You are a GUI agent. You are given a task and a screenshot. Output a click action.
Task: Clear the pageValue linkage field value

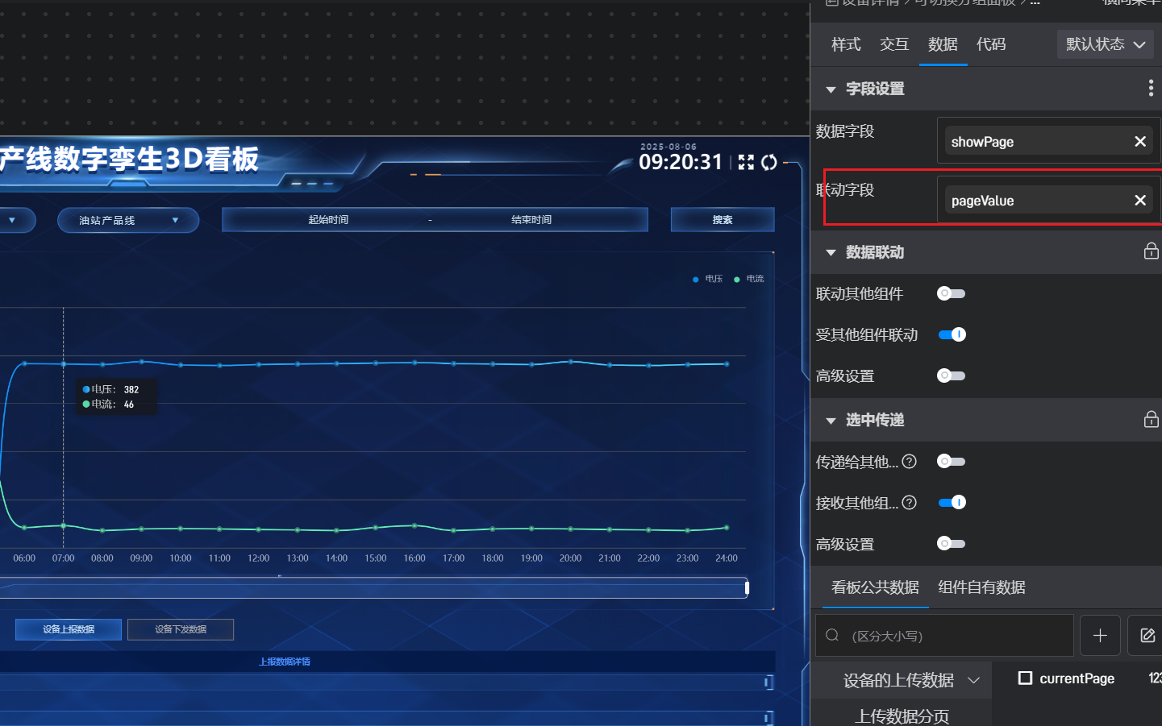pyautogui.click(x=1140, y=201)
